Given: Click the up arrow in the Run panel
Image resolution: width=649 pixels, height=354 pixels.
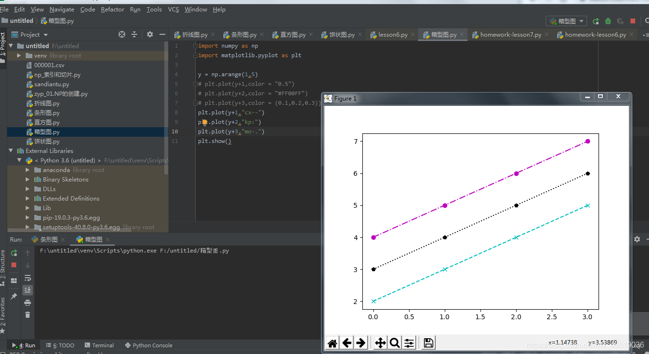Looking at the screenshot, I should [28, 253].
